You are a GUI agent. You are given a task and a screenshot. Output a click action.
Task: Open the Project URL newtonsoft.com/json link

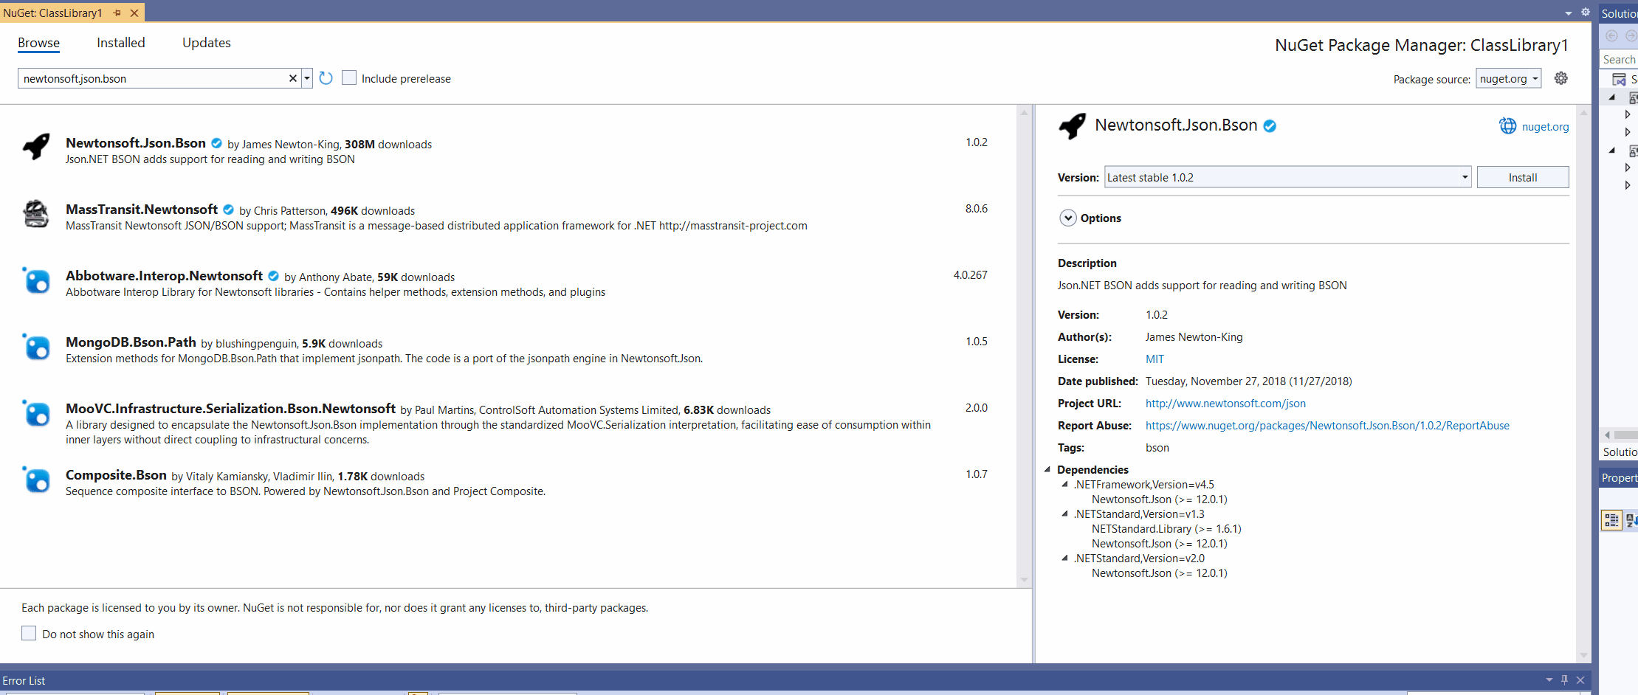1225,403
